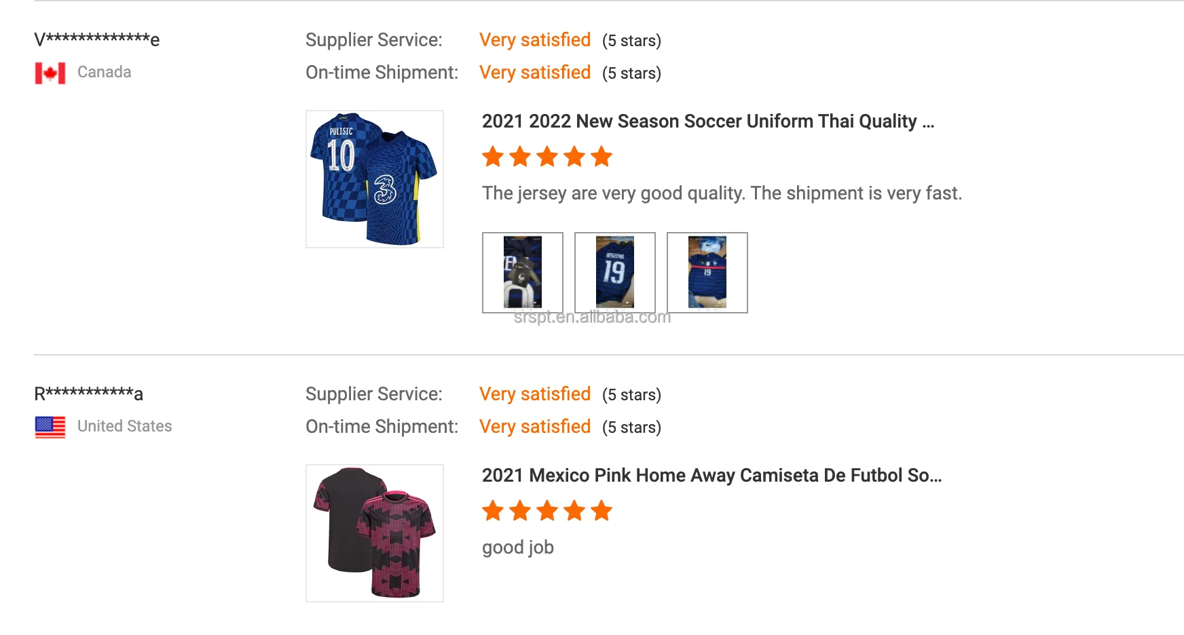Image resolution: width=1184 pixels, height=635 pixels.
Task: Open the 2021 Mexico Pink Home Away link
Action: pos(711,476)
